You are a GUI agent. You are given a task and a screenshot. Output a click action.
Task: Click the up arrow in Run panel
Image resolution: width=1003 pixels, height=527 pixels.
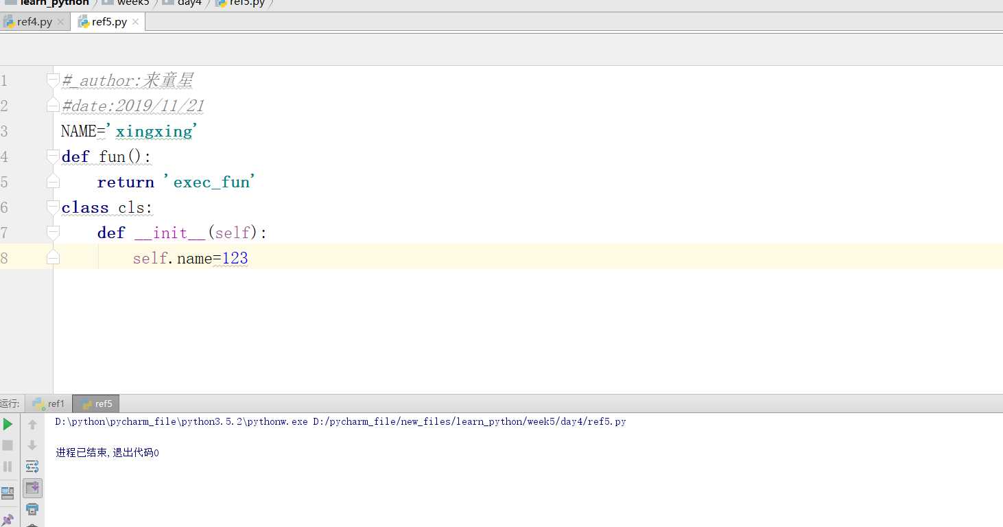click(x=32, y=425)
